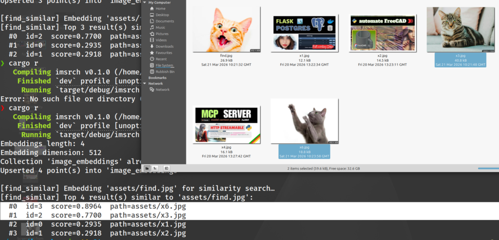Image resolution: width=499 pixels, height=240 pixels.
Task: Collapse the Network sidebar section
Action: (x=145, y=84)
